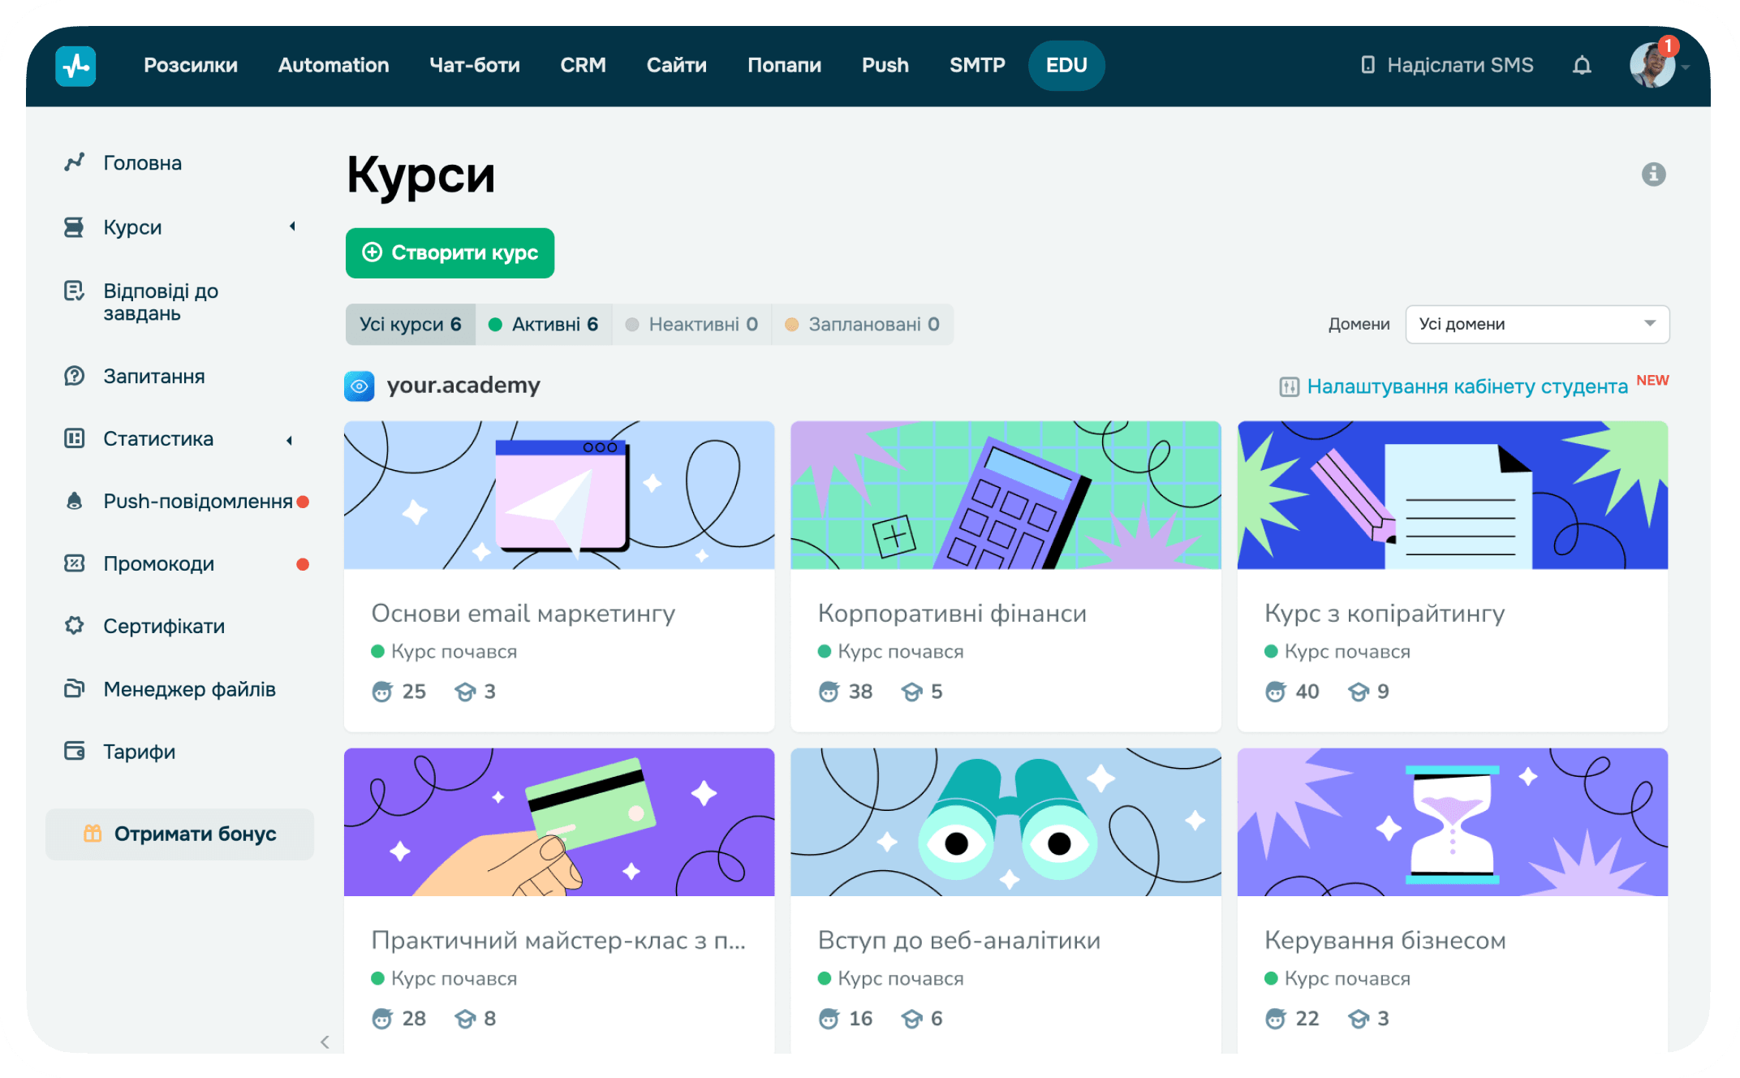Filter by Заплановані courses
This screenshot has width=1740, height=1078.
[862, 325]
